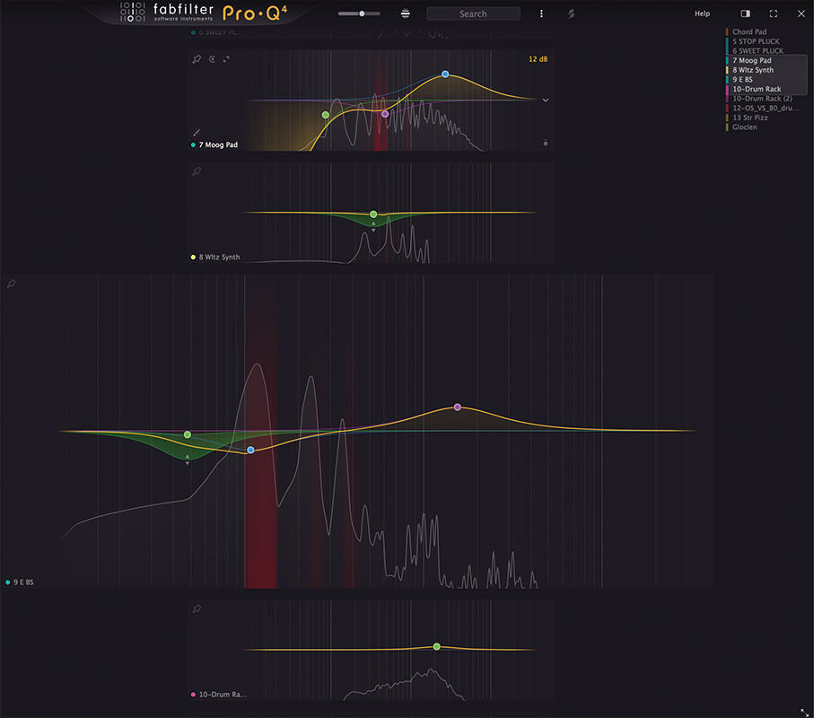
Task: Click the partially hidden 6 SWEET PL... display label
Action: [220, 32]
